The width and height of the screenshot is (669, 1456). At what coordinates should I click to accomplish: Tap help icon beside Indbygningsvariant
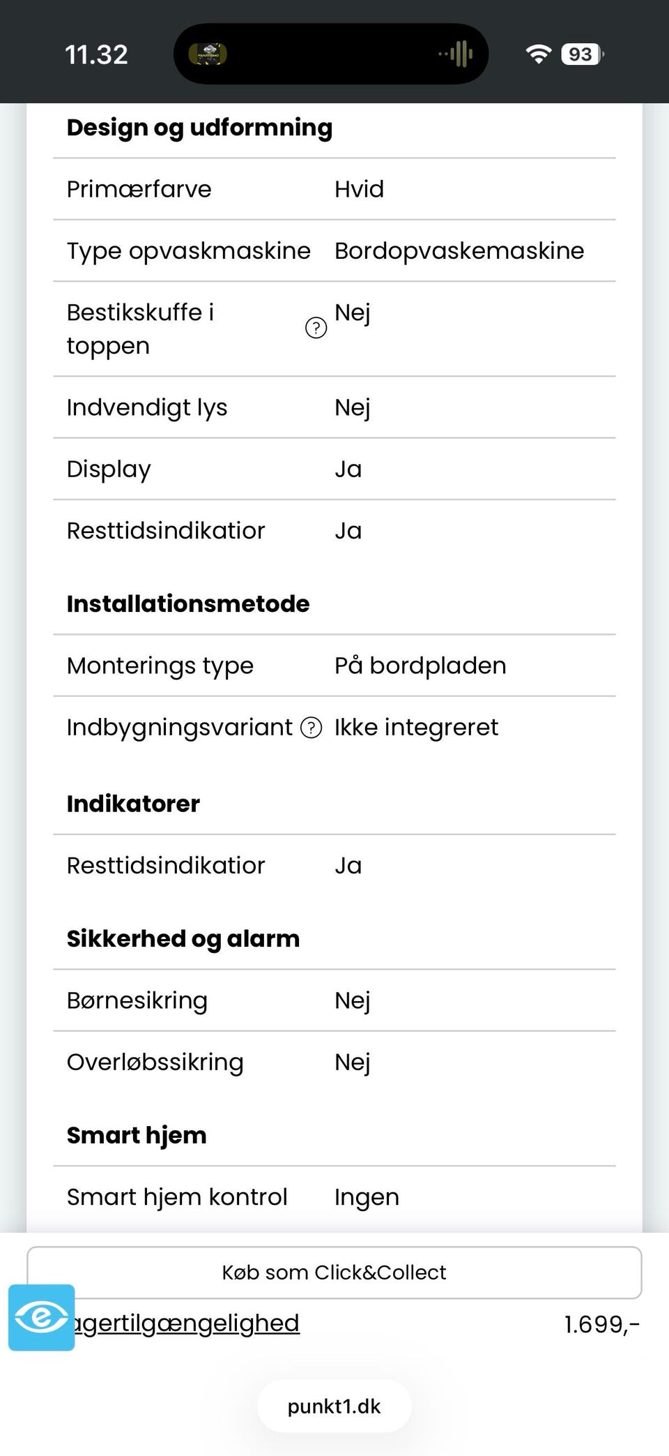pos(311,728)
